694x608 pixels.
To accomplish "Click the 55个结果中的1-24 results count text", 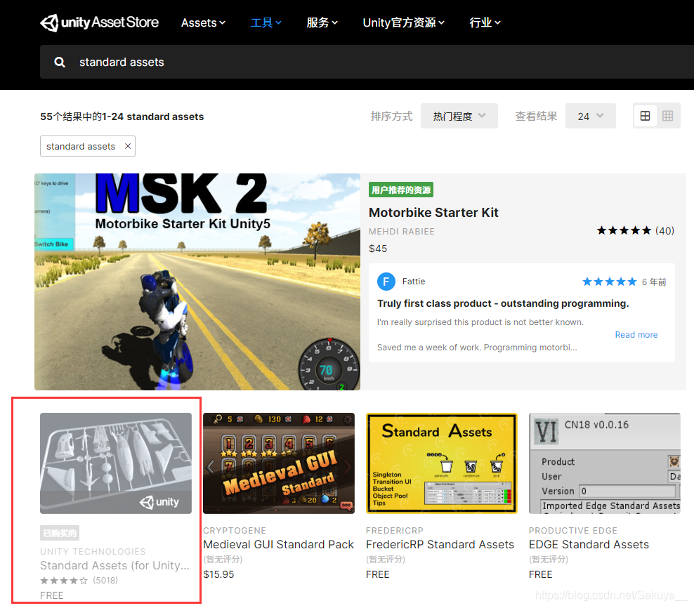I will (x=122, y=117).
